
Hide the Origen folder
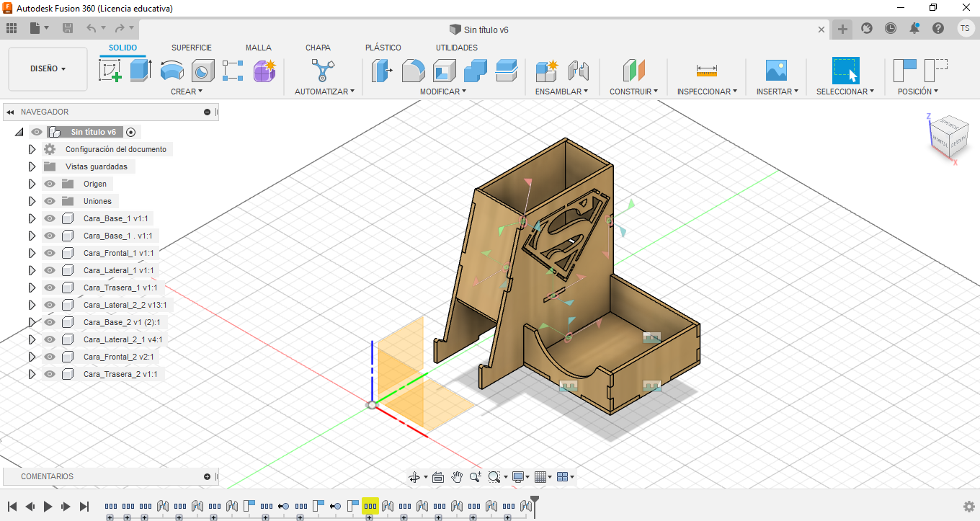pyautogui.click(x=50, y=184)
